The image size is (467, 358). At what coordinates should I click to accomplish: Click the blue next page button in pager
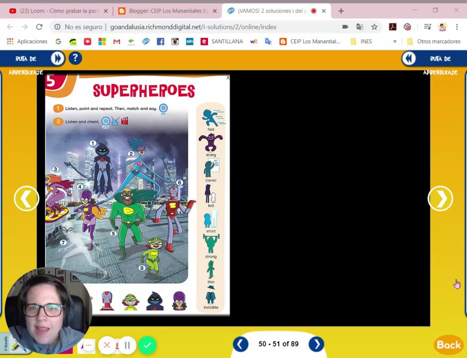[316, 344]
